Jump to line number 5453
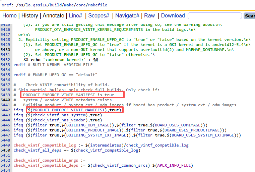Screen dimensions: 255x172 point(5,165)
